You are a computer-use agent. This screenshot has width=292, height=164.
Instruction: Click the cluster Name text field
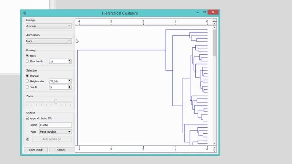click(x=55, y=125)
